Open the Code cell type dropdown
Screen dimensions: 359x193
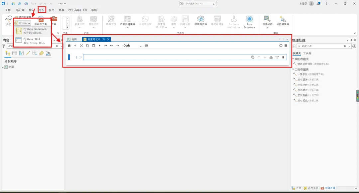pos(133,46)
